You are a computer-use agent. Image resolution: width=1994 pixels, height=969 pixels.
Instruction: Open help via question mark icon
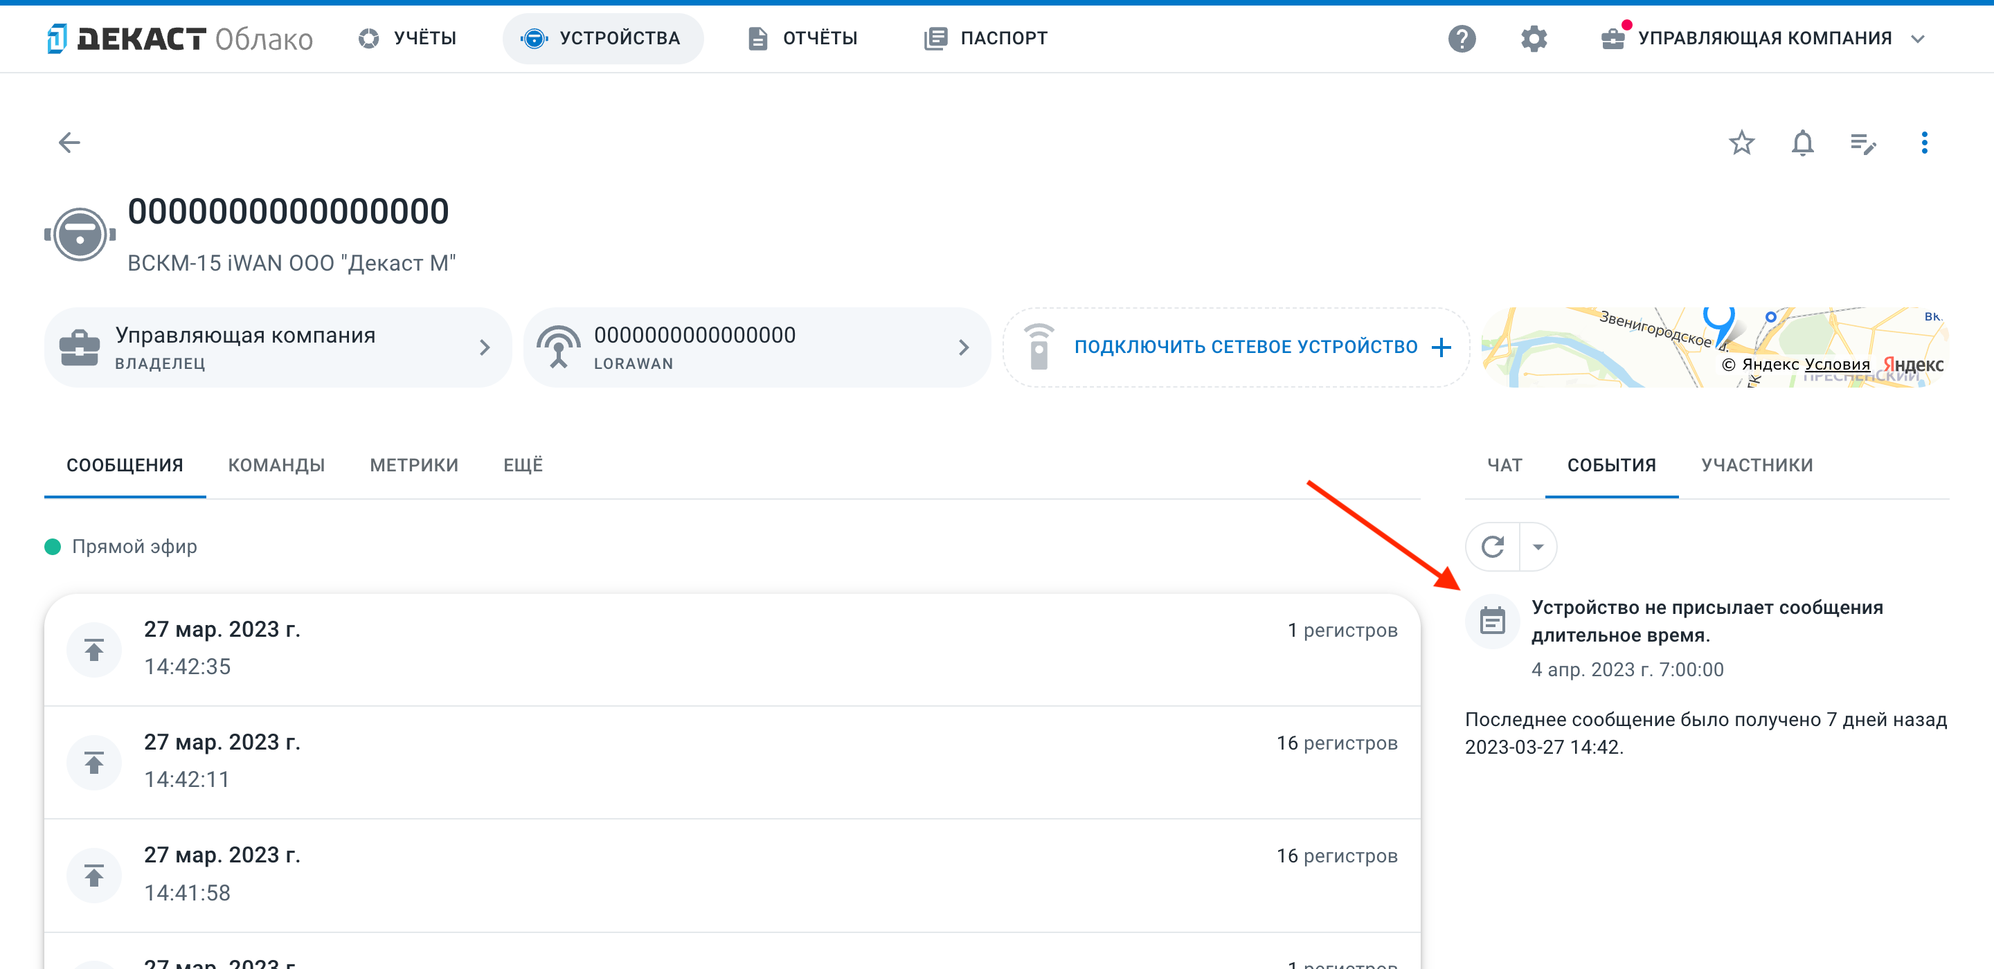coord(1462,38)
